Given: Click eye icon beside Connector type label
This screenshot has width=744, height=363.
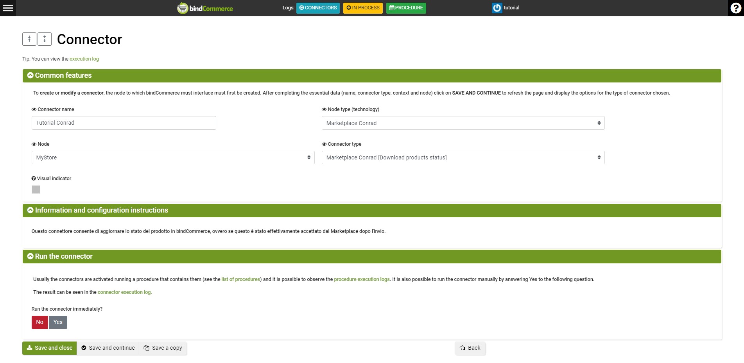Looking at the screenshot, I should click(324, 144).
